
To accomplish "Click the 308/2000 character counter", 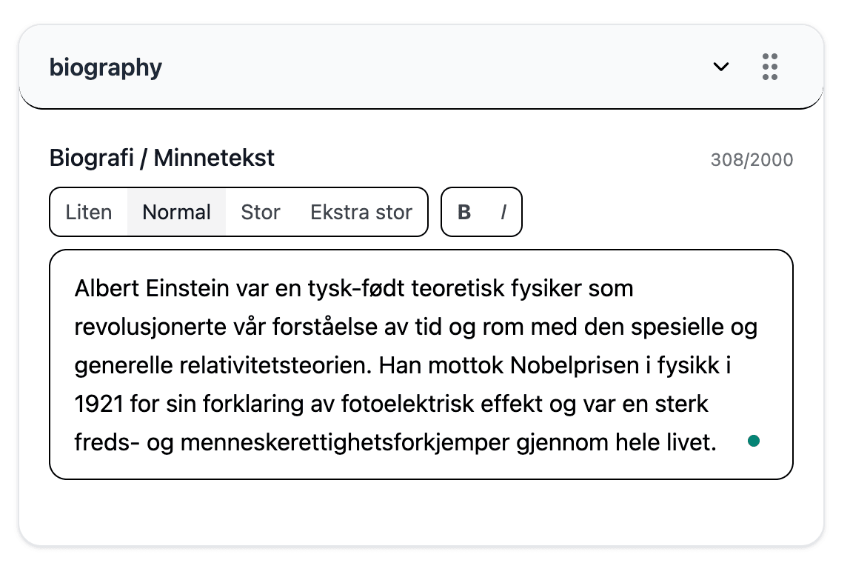I will 751,159.
